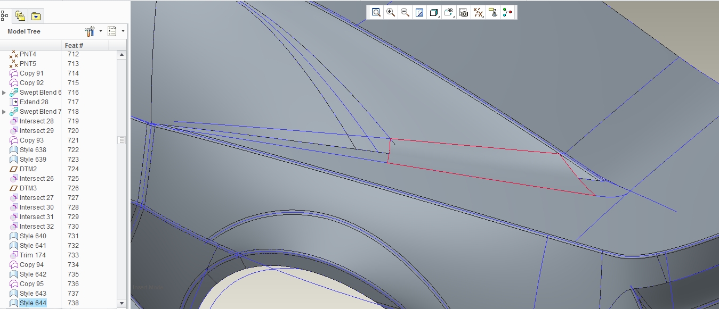The width and height of the screenshot is (719, 309).
Task: Toggle the Spin Center icon
Action: [507, 12]
